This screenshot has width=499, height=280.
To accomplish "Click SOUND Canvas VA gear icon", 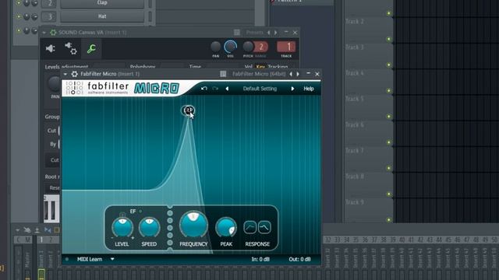I will point(53,33).
